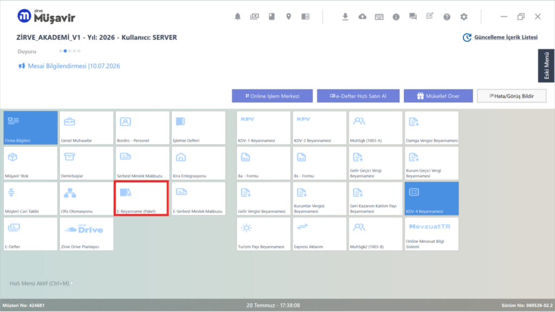Image resolution: width=555 pixels, height=312 pixels.
Task: Open the chat messages icon
Action: tap(412, 17)
